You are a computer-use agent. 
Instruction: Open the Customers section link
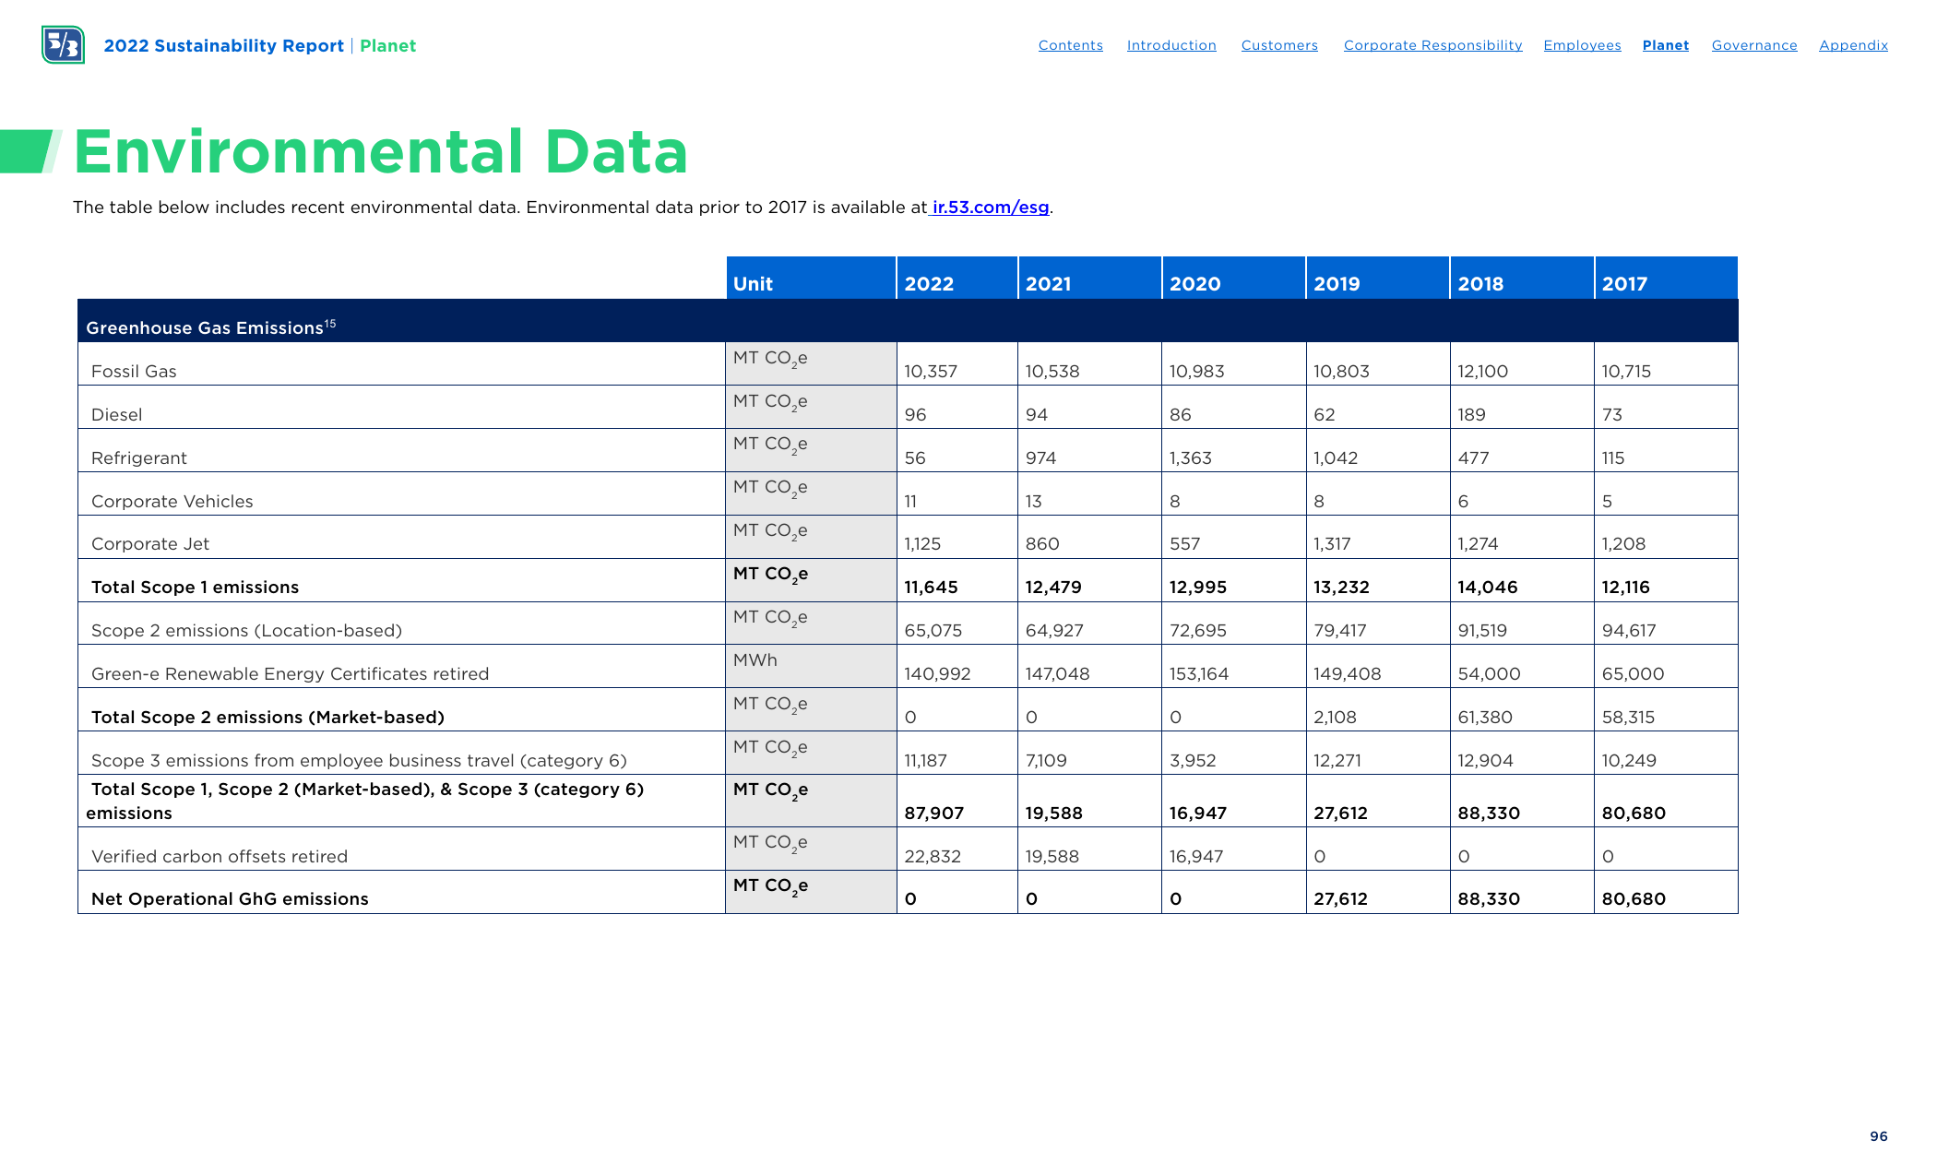tap(1279, 45)
